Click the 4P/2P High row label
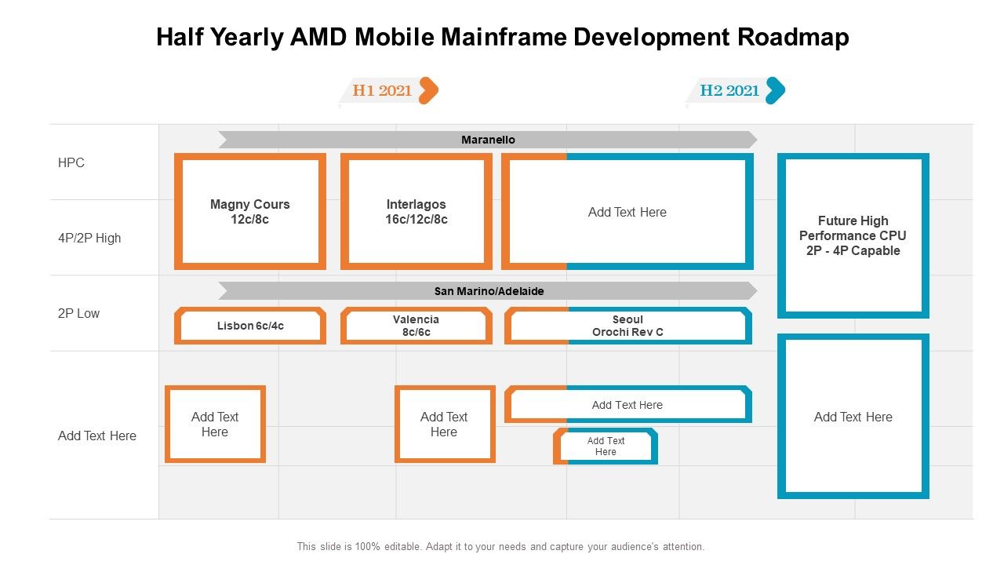The width and height of the screenshot is (1004, 565). (x=89, y=238)
